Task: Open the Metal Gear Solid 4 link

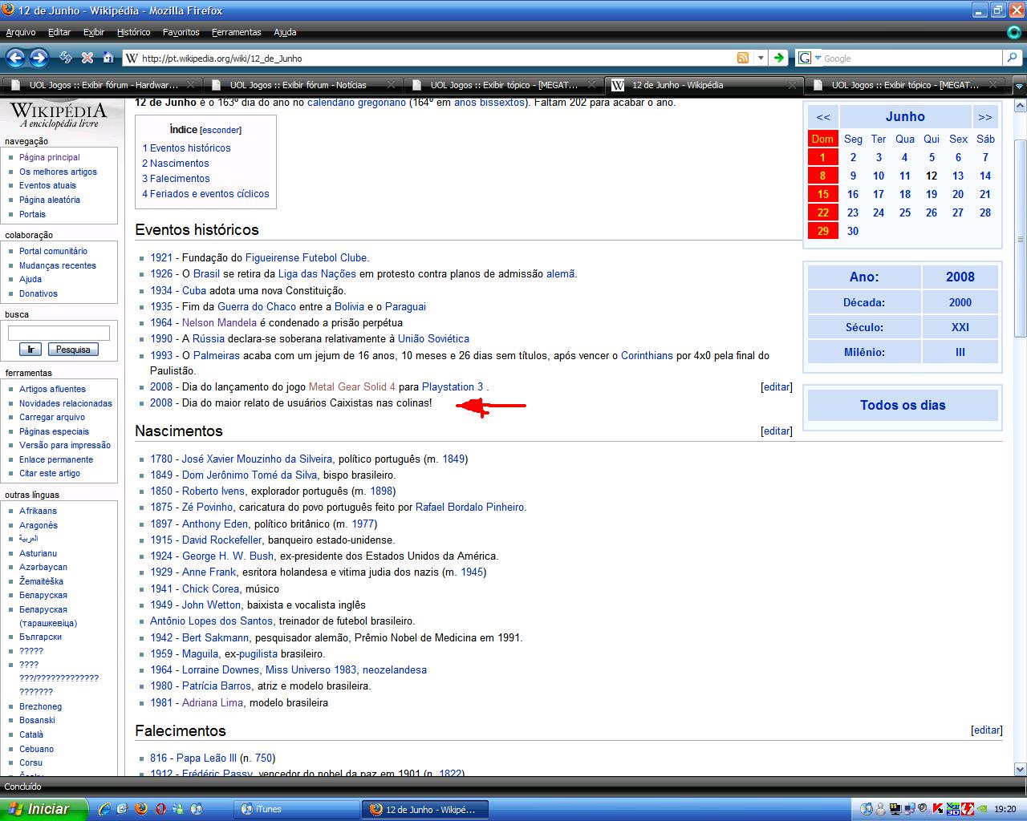Action: click(351, 386)
